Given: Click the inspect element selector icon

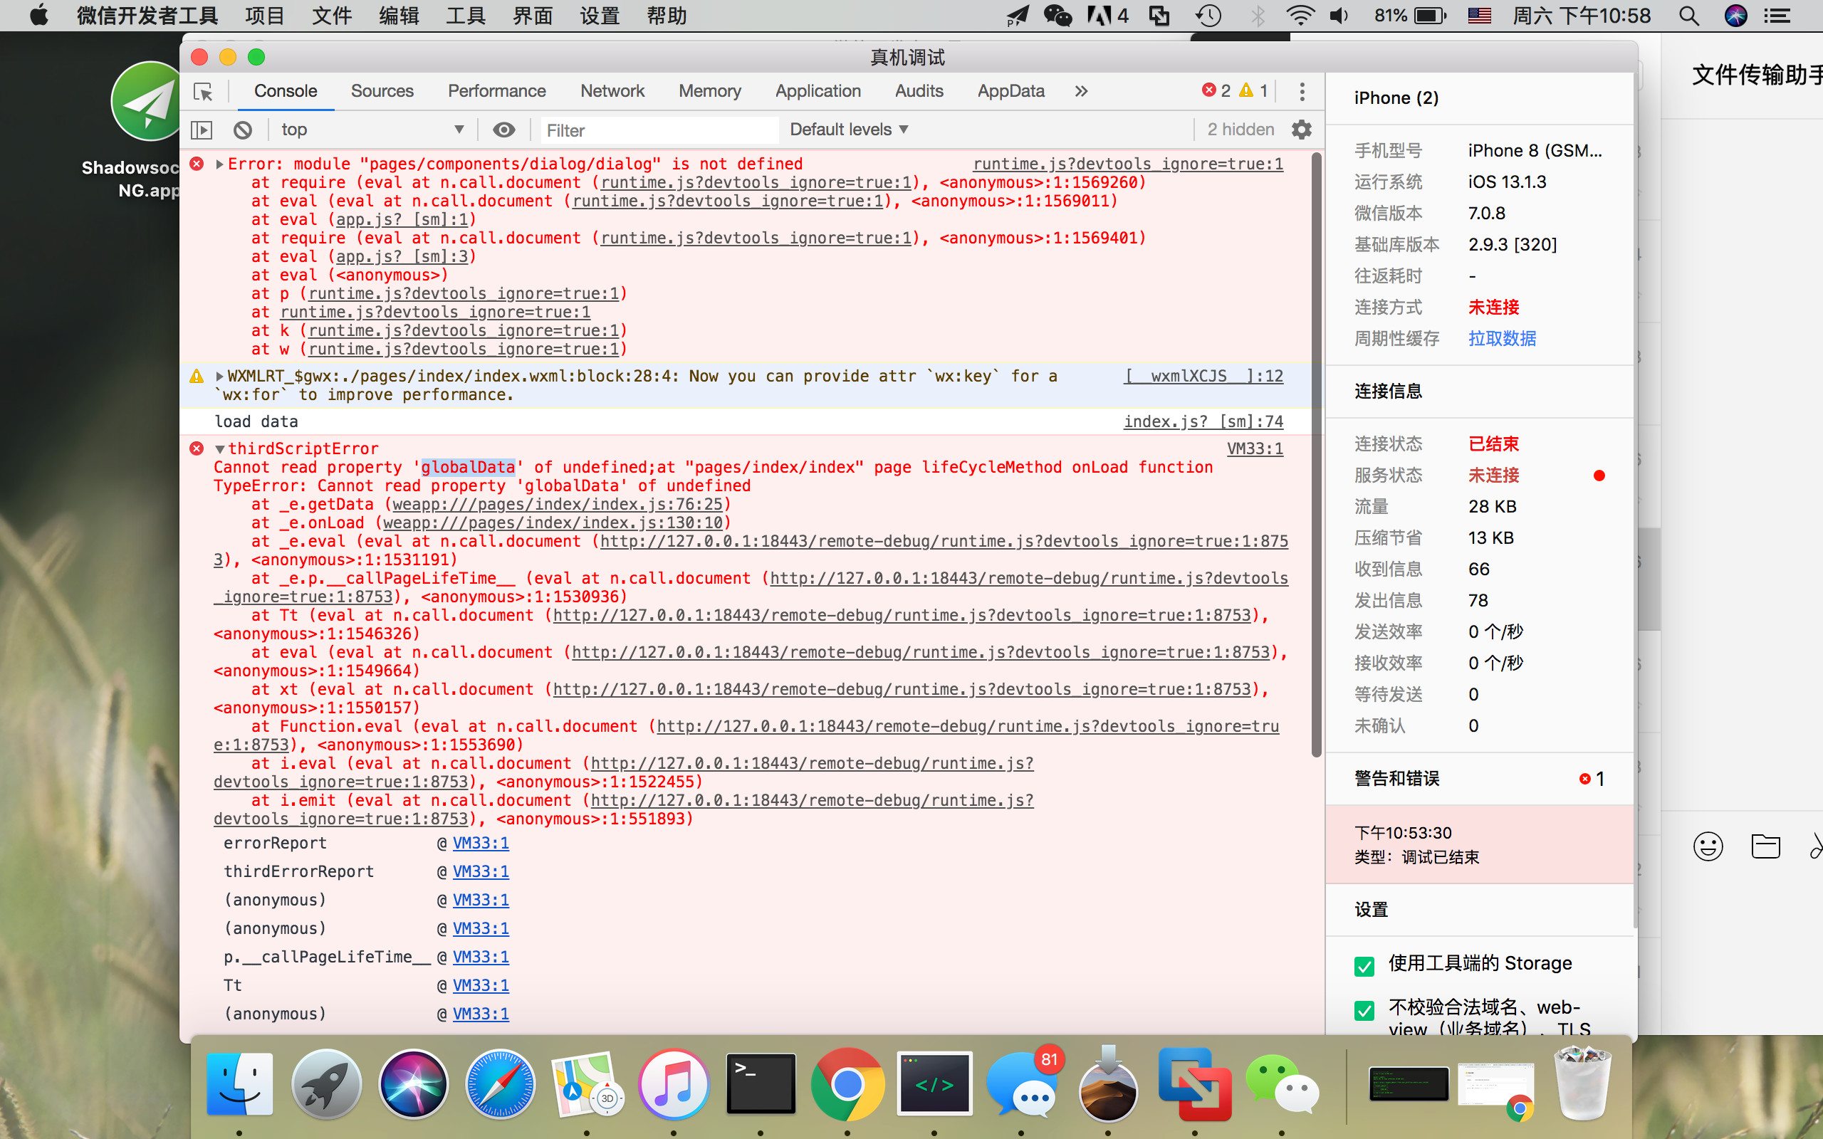Looking at the screenshot, I should tap(203, 92).
